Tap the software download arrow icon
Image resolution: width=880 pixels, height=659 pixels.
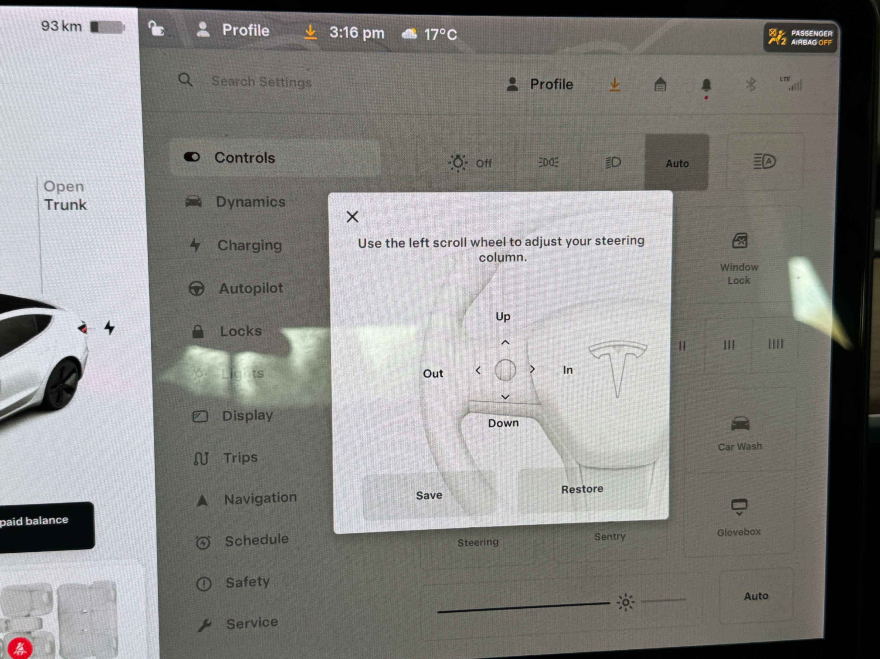(x=614, y=84)
